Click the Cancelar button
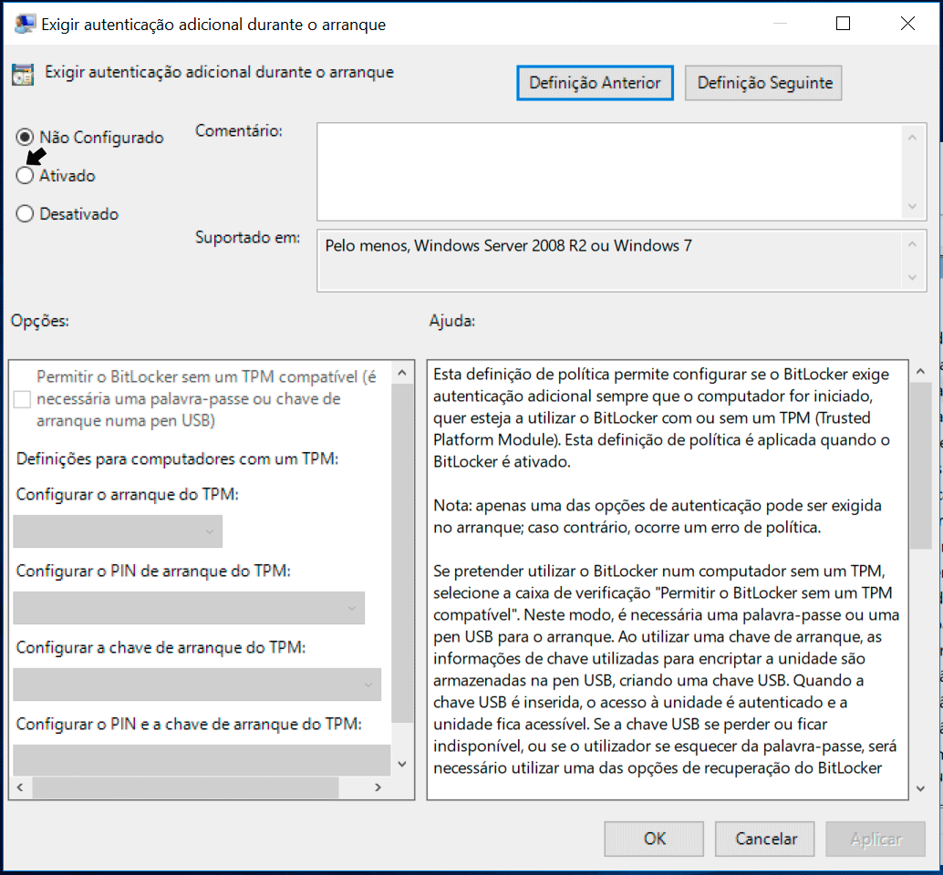The width and height of the screenshot is (943, 875). pyautogui.click(x=765, y=839)
